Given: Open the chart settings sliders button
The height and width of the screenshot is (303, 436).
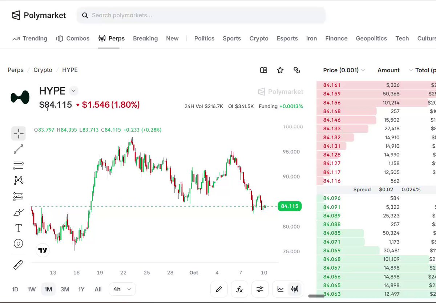Looking at the screenshot, I should (260, 289).
